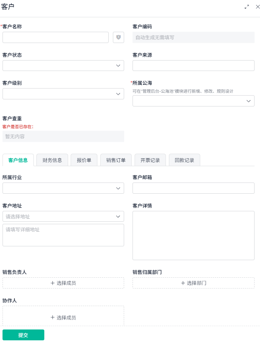260x342 pixels.
Task: Open the 报价单 tab
Action: [x=84, y=160]
